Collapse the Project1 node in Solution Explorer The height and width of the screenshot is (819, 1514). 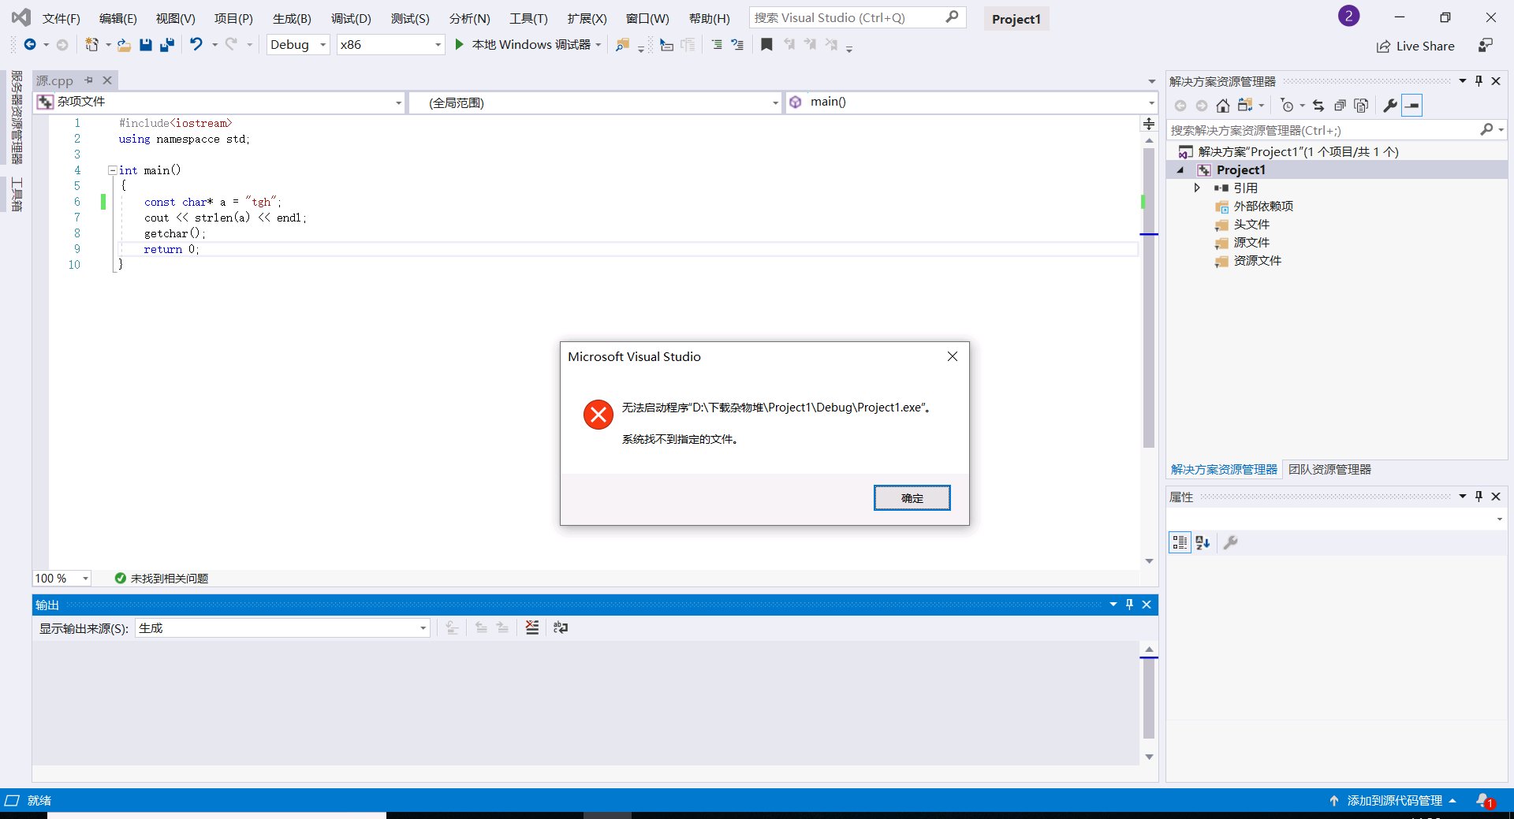pos(1180,170)
